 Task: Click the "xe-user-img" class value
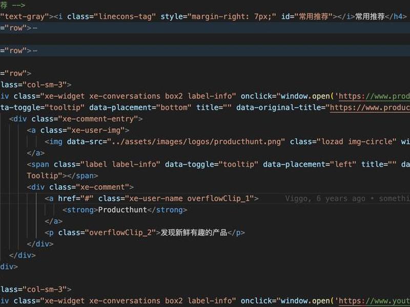(x=96, y=130)
